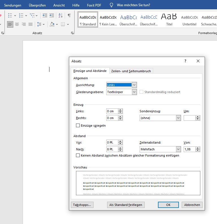The height and width of the screenshot is (224, 217).
Task: Increase the Um value stepper up
Action: click(x=198, y=117)
